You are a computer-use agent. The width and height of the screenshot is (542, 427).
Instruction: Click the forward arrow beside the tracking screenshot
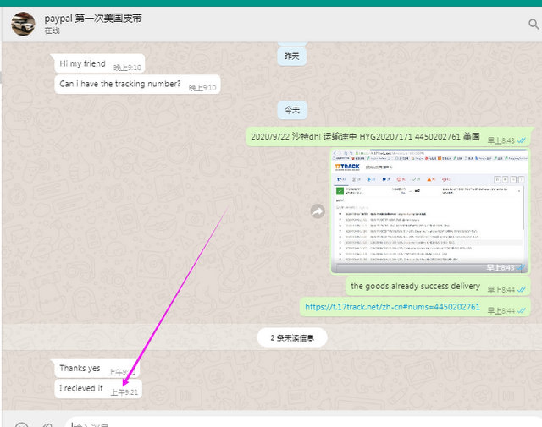point(318,211)
